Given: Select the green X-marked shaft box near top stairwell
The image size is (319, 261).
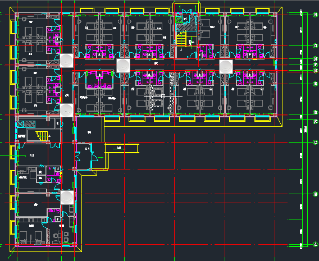Looking at the screenshot, I should tap(179, 20).
